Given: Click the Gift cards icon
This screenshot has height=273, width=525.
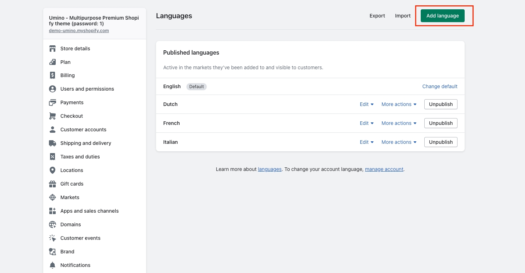Looking at the screenshot, I should [x=52, y=184].
